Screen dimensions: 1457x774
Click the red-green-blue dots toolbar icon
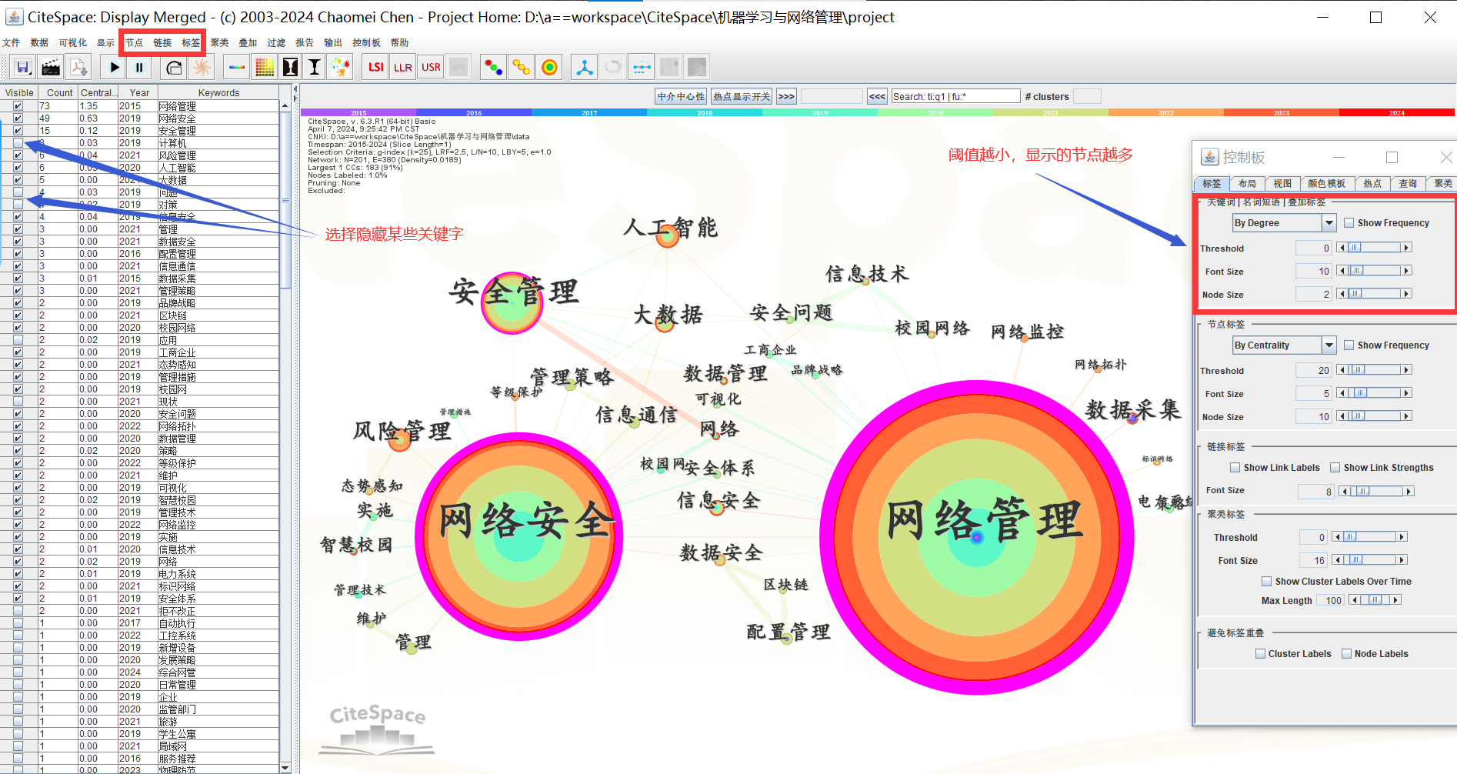(493, 68)
